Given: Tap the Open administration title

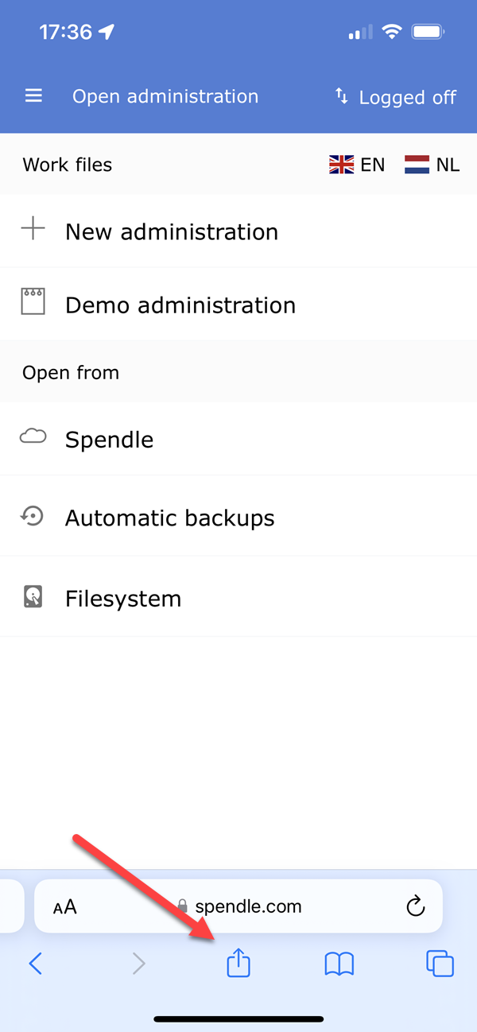Looking at the screenshot, I should [165, 96].
